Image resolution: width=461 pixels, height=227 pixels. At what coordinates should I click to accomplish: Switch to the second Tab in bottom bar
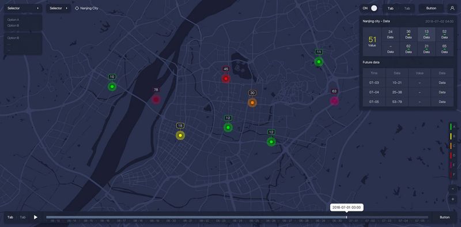(x=22, y=217)
